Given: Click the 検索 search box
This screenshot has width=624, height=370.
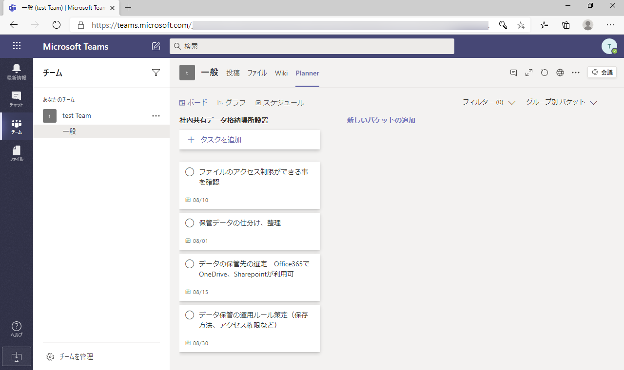Looking at the screenshot, I should point(312,46).
